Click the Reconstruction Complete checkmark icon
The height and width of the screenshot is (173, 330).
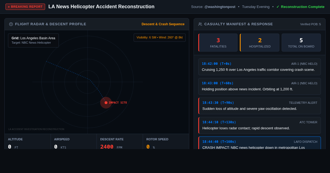pos(278,7)
